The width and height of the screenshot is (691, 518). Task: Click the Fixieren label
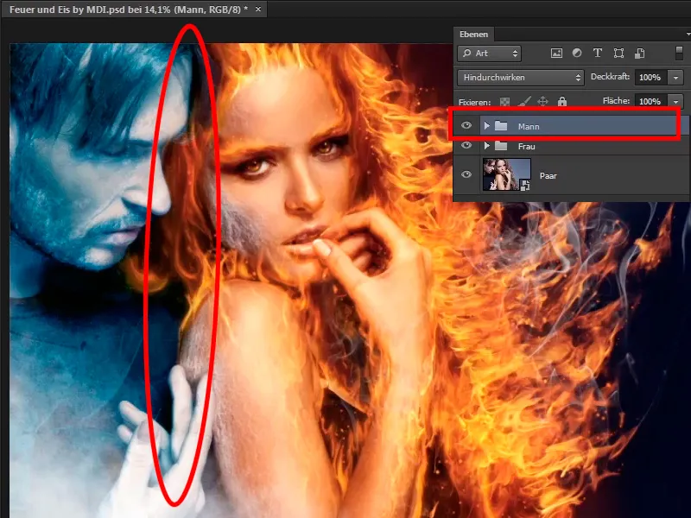click(x=474, y=102)
